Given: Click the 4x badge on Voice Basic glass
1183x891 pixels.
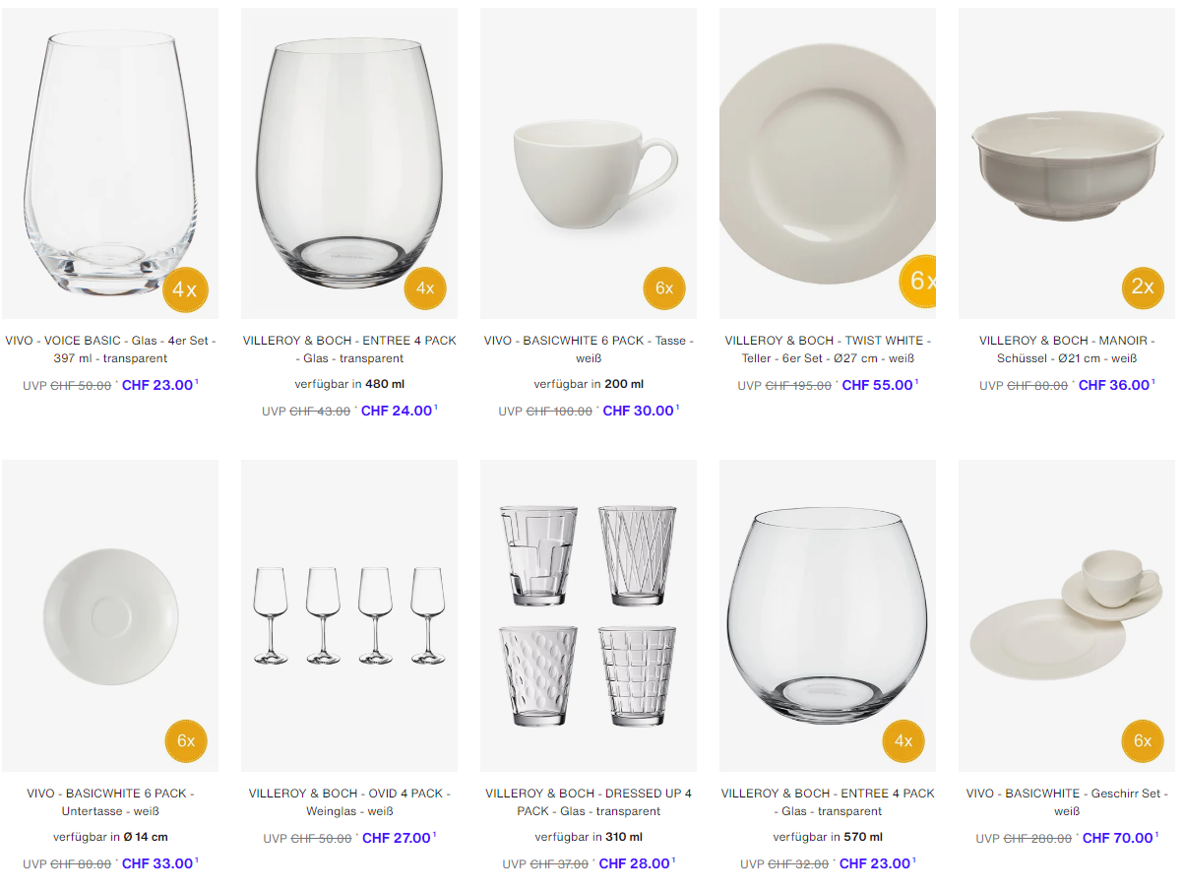Looking at the screenshot, I should click(185, 288).
